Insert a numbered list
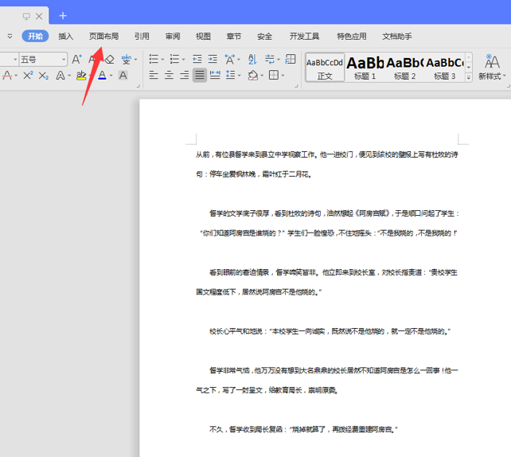This screenshot has height=457, width=511. click(x=174, y=60)
